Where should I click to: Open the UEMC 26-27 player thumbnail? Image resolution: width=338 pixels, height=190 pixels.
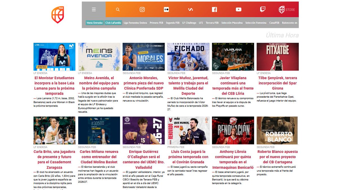(144, 130)
